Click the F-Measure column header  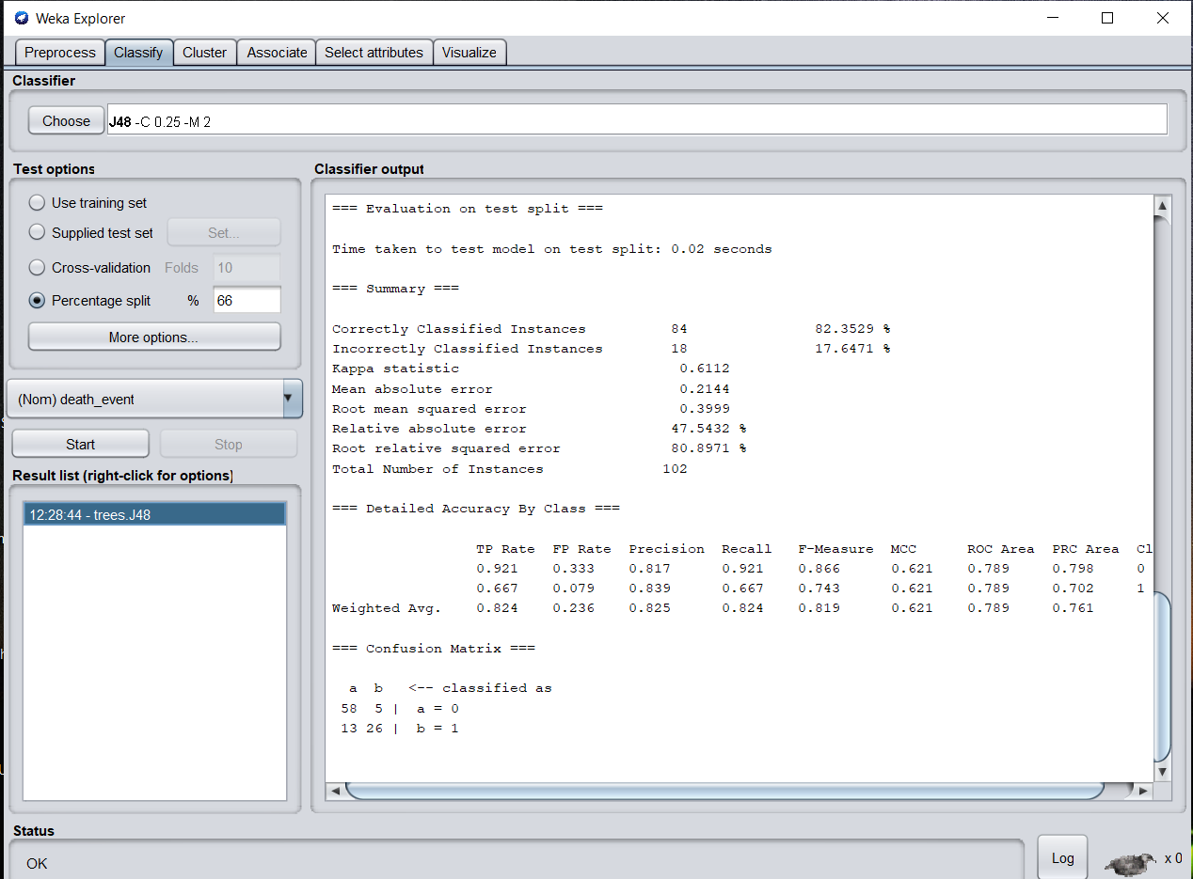835,549
